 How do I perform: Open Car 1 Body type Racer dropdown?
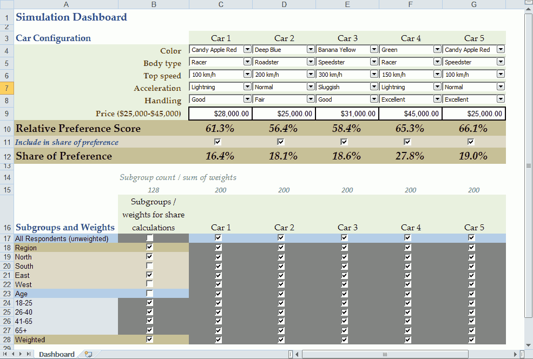pos(247,62)
